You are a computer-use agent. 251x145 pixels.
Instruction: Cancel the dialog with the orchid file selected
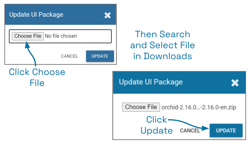click(x=190, y=131)
